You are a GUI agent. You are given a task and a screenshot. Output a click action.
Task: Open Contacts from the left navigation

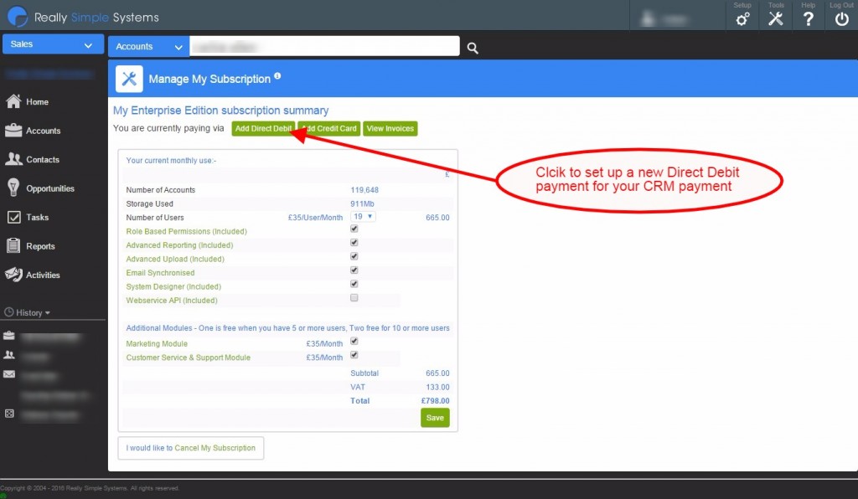(15, 159)
